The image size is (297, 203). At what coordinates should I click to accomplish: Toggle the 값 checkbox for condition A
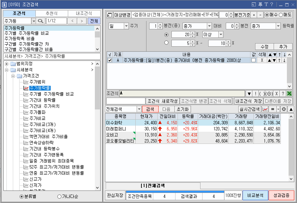coord(253,60)
